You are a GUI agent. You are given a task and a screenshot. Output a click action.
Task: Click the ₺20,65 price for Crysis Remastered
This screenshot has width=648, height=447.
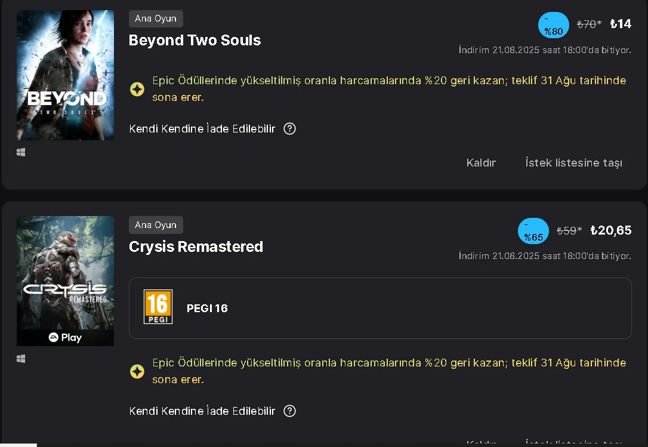click(x=610, y=230)
